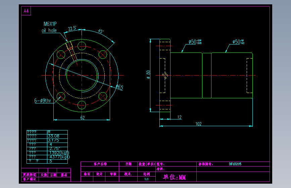Select the "更改标记" revision block cell
This screenshot has height=188, width=291.
30,175
